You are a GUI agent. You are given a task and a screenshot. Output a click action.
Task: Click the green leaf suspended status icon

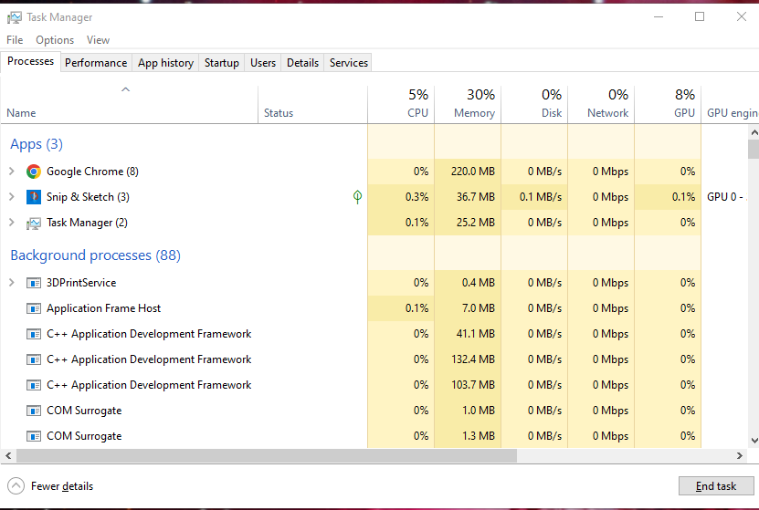pos(357,197)
